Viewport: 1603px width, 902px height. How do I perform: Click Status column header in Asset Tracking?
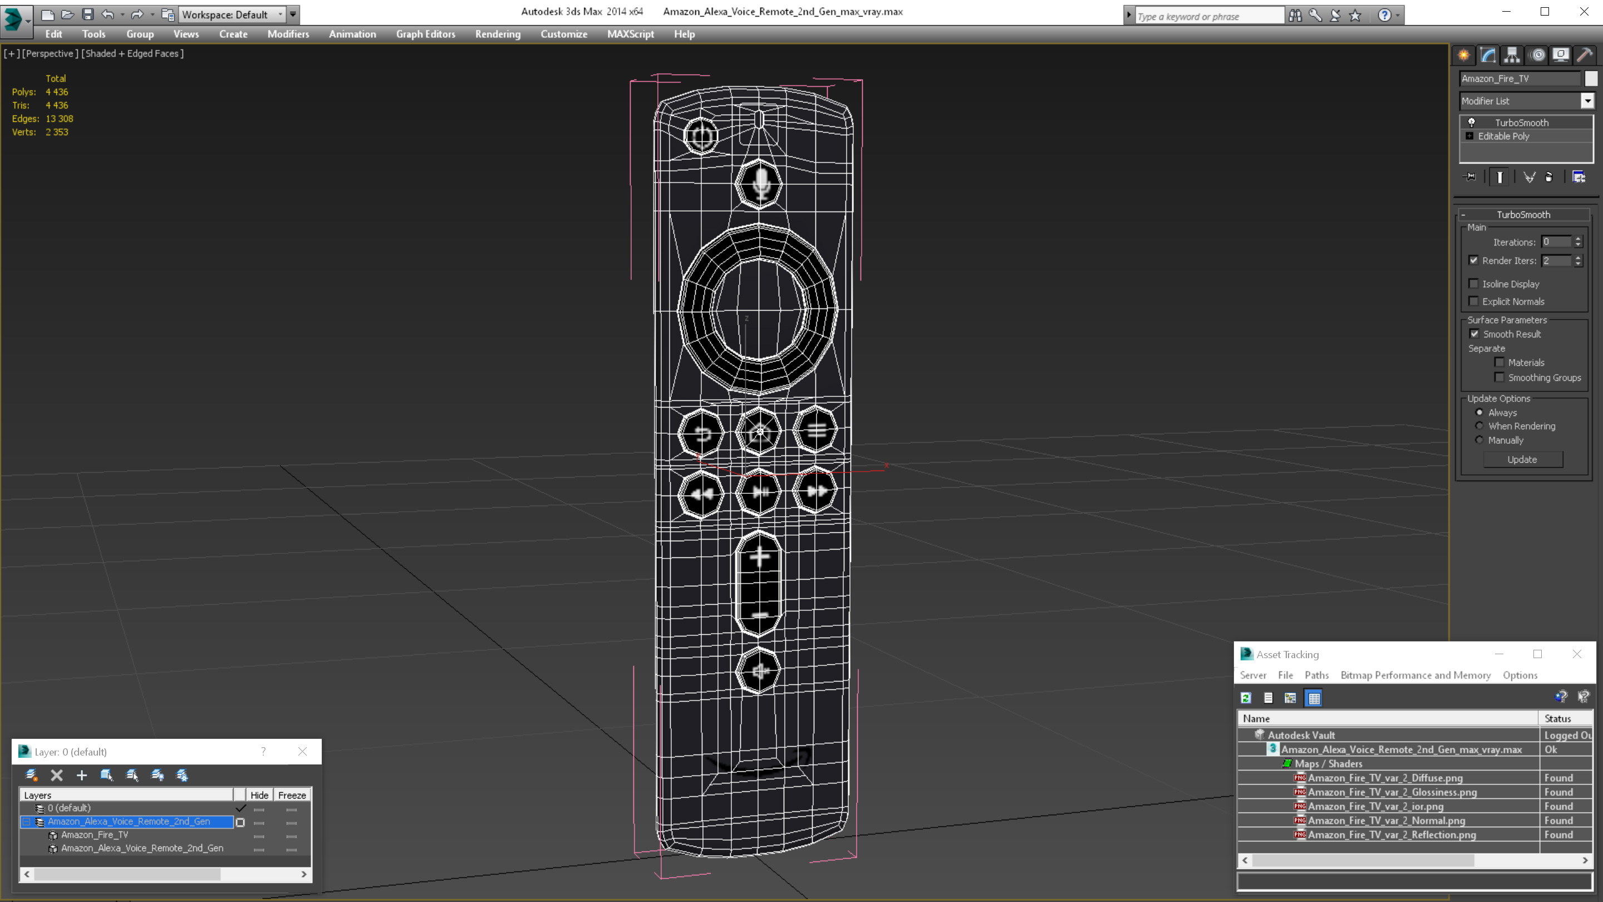pyautogui.click(x=1566, y=718)
